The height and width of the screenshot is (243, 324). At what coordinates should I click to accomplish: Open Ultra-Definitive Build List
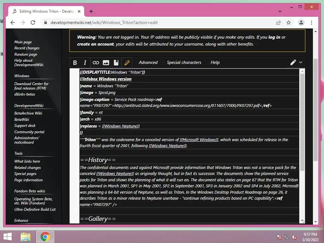[x=35, y=209]
